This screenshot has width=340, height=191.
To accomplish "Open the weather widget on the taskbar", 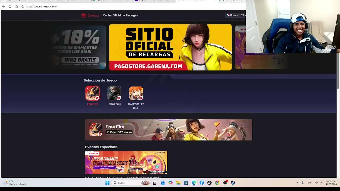I will tap(15, 183).
